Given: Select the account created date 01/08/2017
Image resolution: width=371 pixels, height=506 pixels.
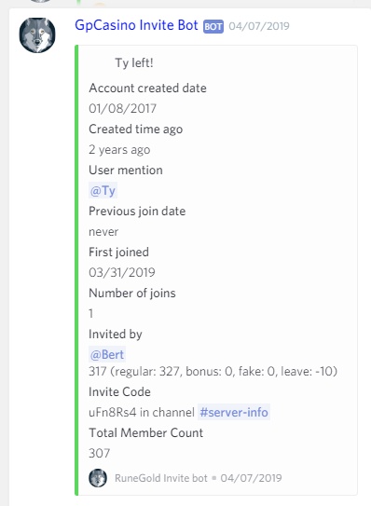Looking at the screenshot, I should click(122, 109).
